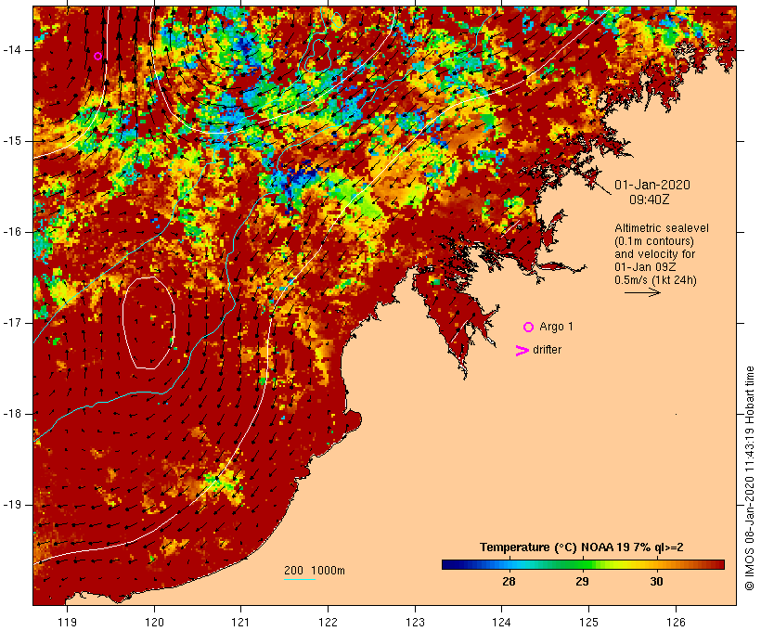Click the '0.5m/s (1kt 24h)' text

click(x=655, y=280)
